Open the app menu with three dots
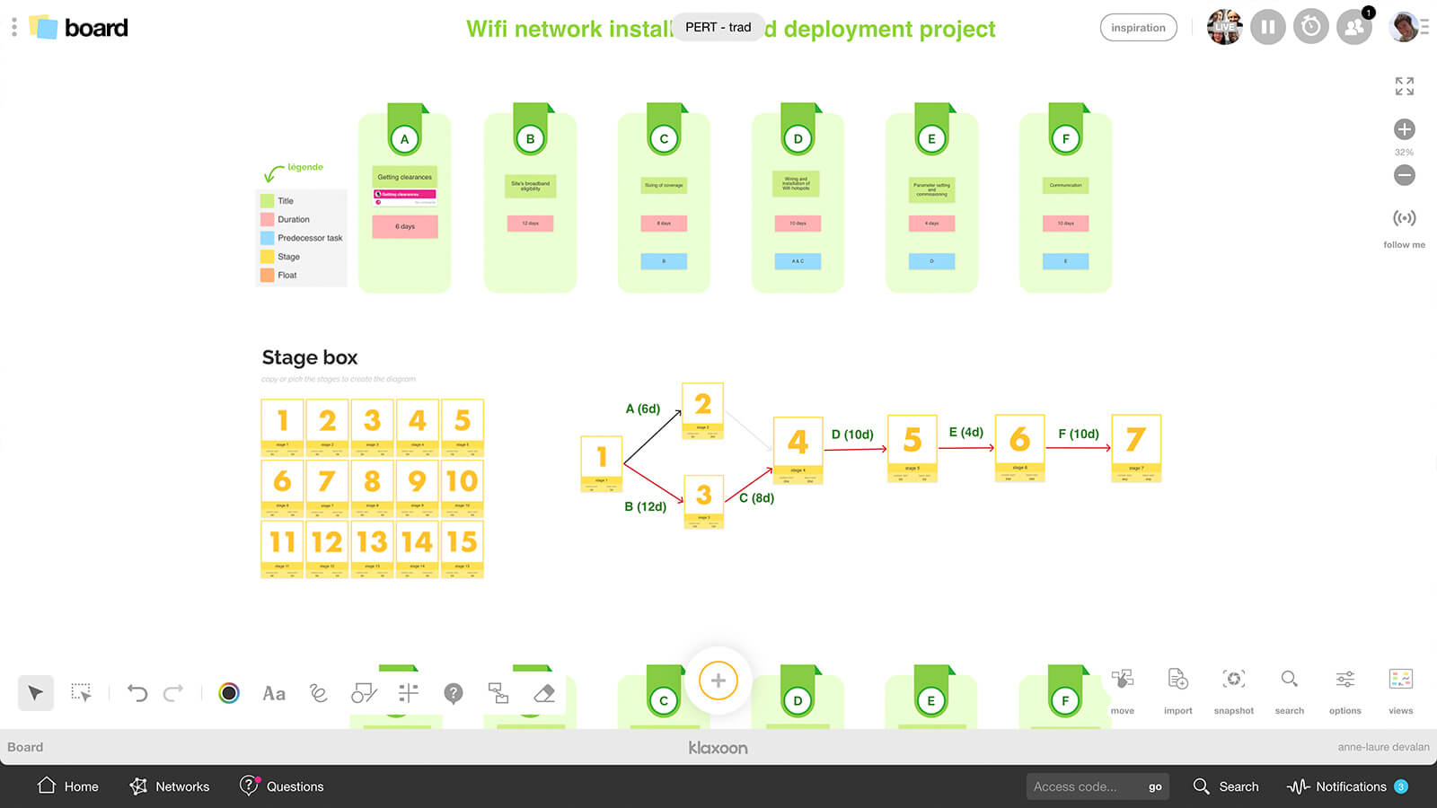1437x808 pixels. (x=13, y=27)
